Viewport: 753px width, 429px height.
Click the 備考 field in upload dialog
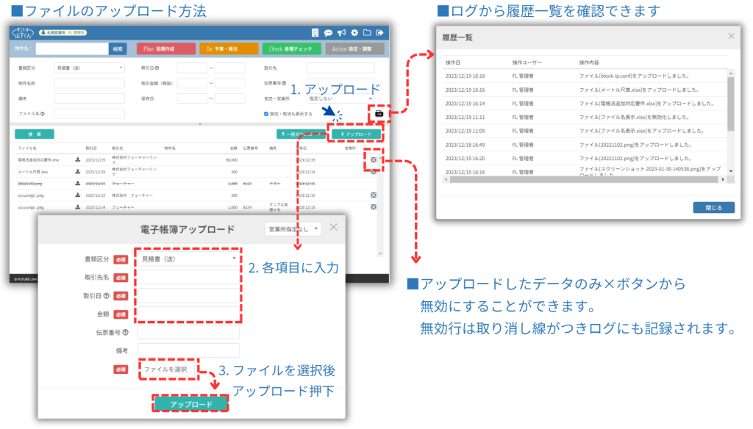click(188, 351)
